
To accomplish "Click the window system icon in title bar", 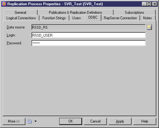I will pos(4,4).
